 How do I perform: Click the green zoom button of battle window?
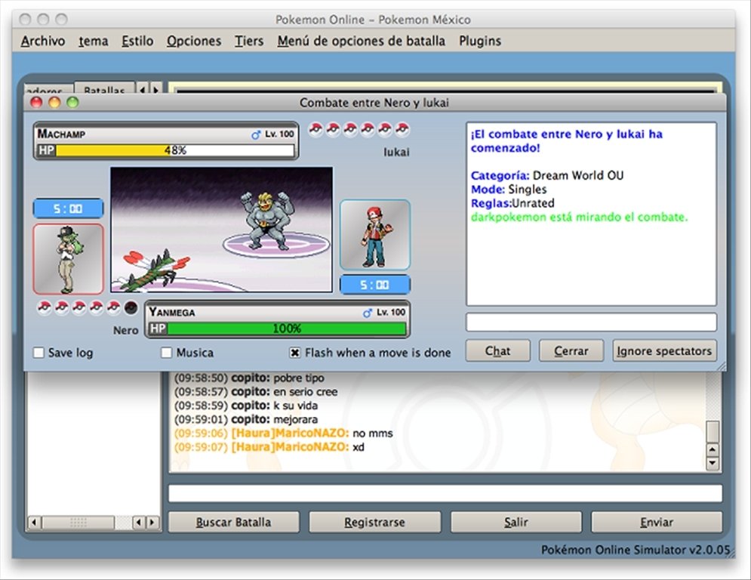point(72,102)
